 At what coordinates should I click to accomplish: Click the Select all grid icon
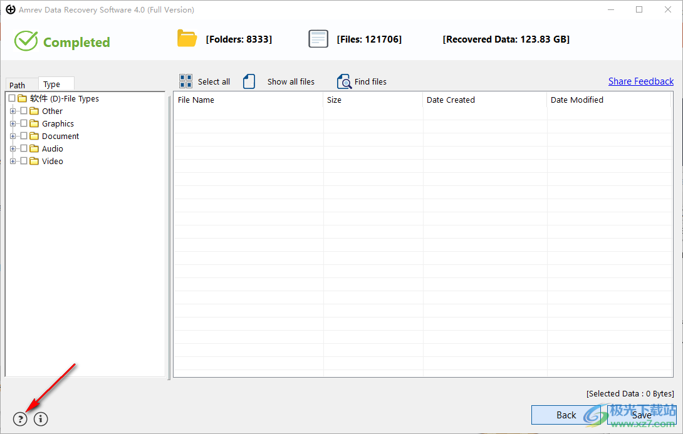click(186, 81)
